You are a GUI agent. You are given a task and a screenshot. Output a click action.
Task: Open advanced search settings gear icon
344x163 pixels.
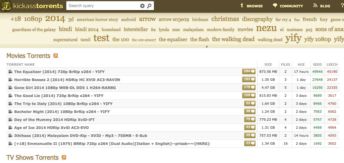point(142,6)
